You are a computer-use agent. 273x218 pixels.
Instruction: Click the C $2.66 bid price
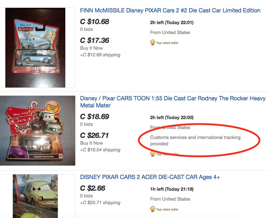click(93, 189)
